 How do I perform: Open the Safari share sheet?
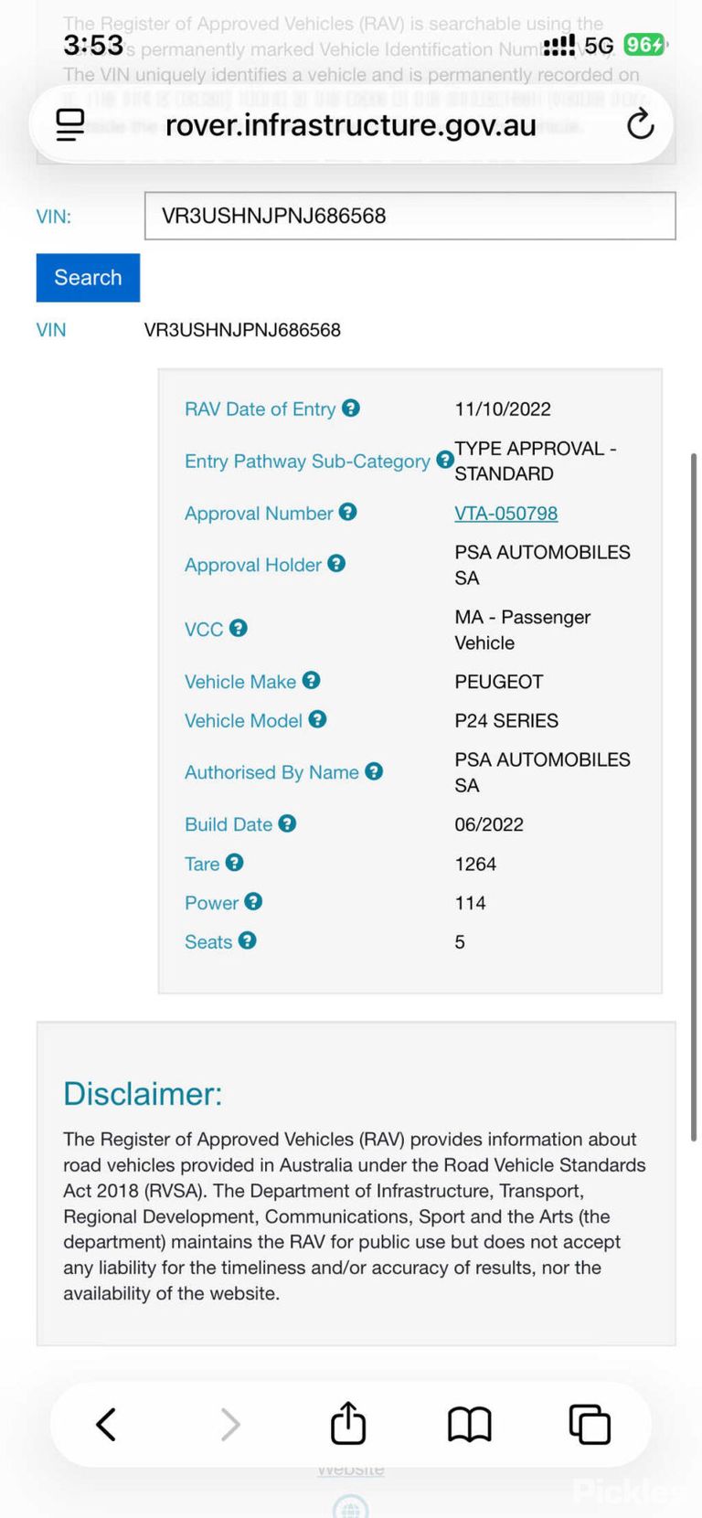click(x=348, y=1423)
